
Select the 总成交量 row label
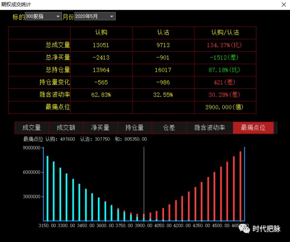58,45
